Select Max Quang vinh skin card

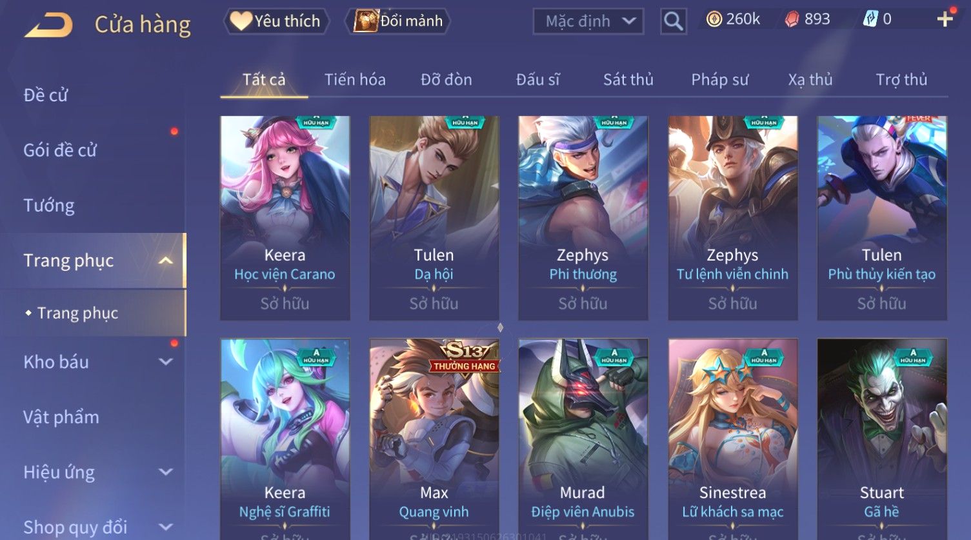pyautogui.click(x=434, y=439)
